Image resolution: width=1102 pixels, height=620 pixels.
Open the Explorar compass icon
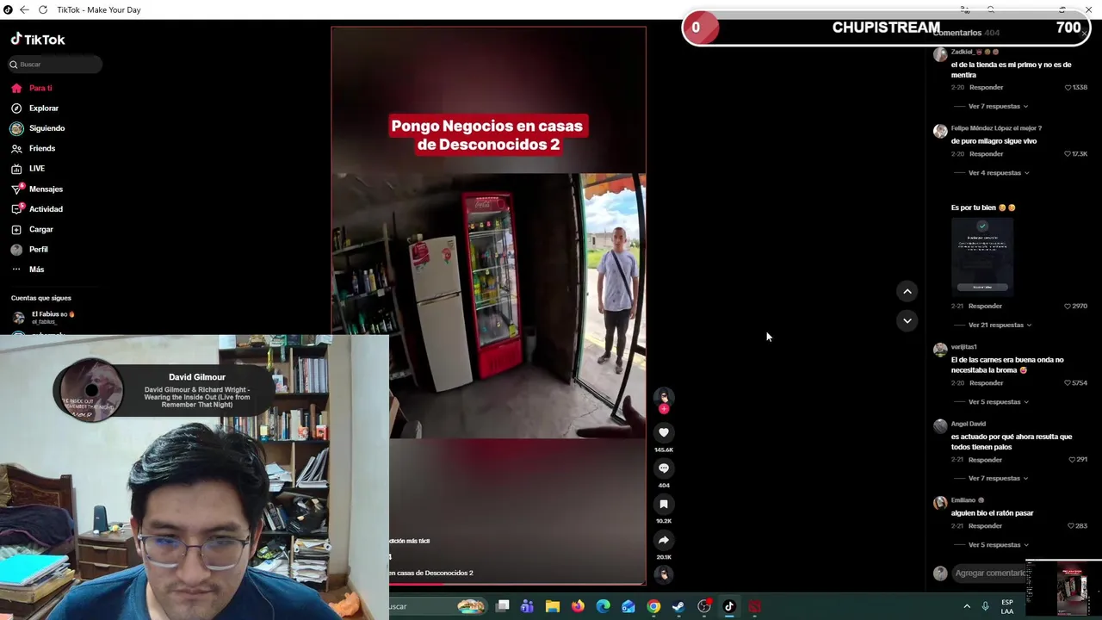[16, 108]
